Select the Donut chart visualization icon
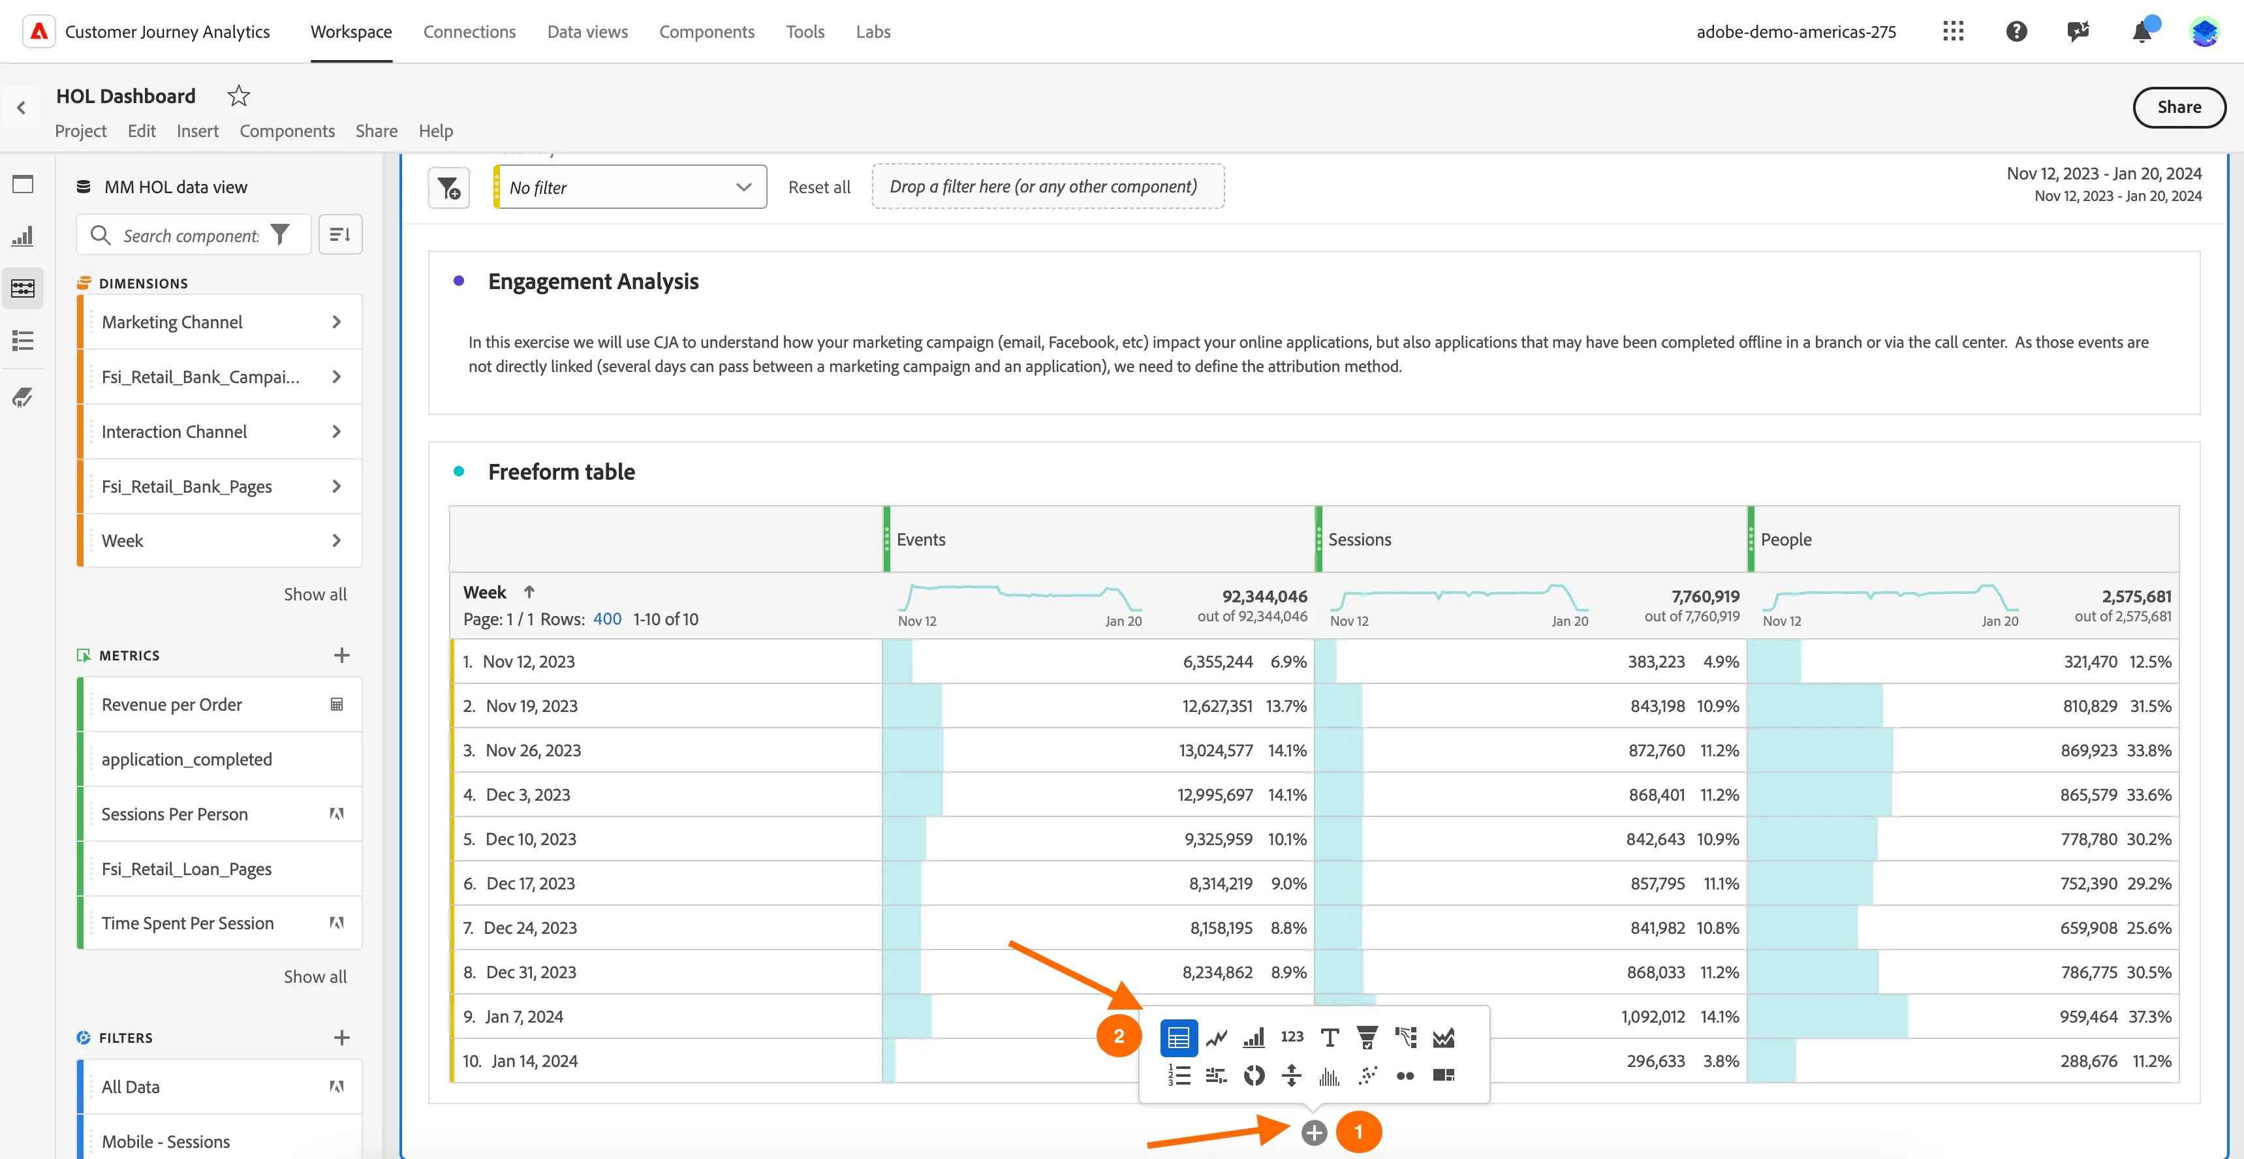Viewport: 2244px width, 1159px height. [1254, 1075]
